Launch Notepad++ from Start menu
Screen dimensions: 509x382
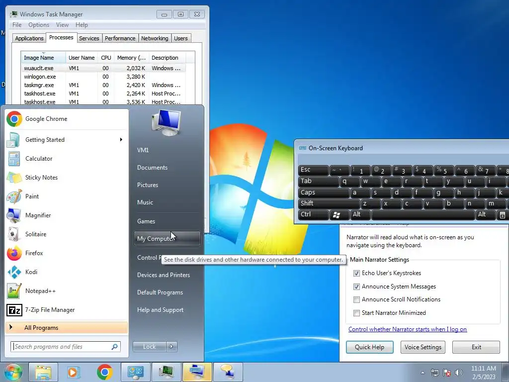click(x=67, y=290)
